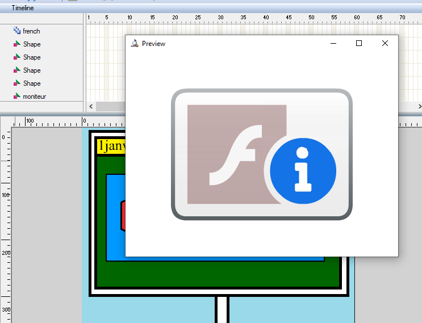This screenshot has width=422, height=323.
Task: Minimize the Preview window
Action: pyautogui.click(x=333, y=43)
